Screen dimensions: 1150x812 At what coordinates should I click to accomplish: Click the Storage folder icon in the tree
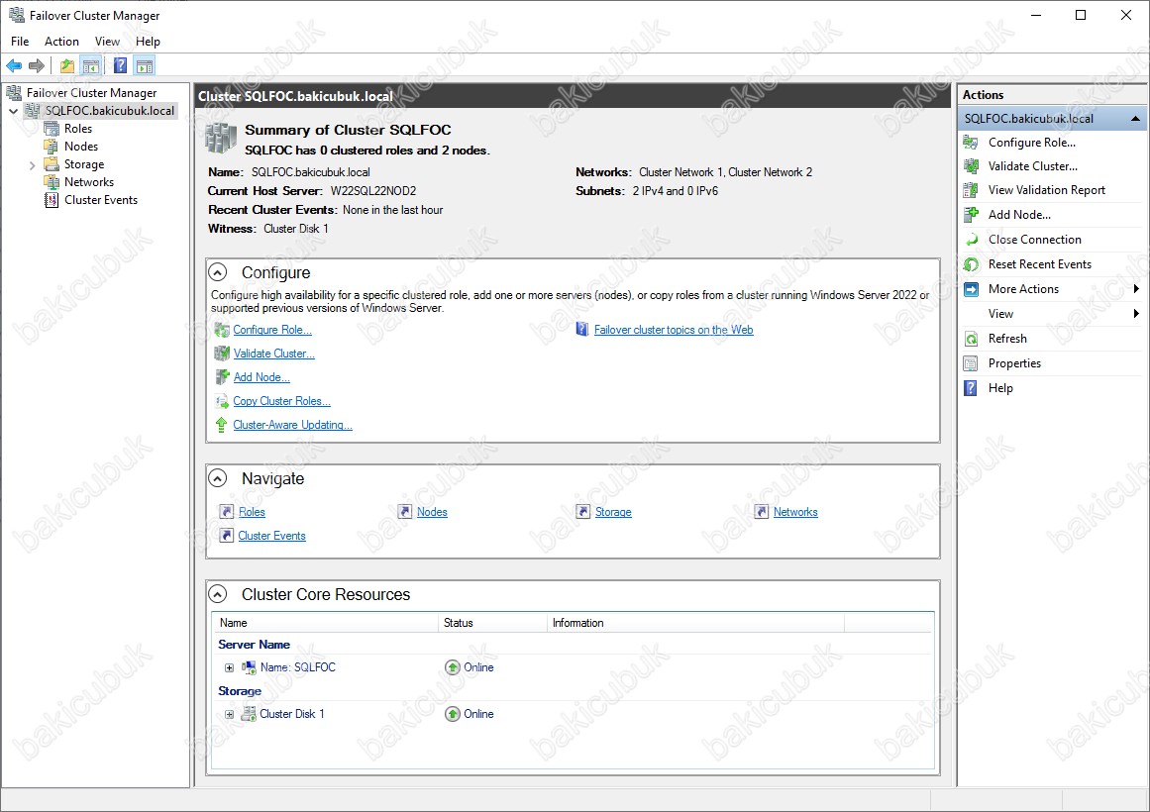pyautogui.click(x=52, y=163)
